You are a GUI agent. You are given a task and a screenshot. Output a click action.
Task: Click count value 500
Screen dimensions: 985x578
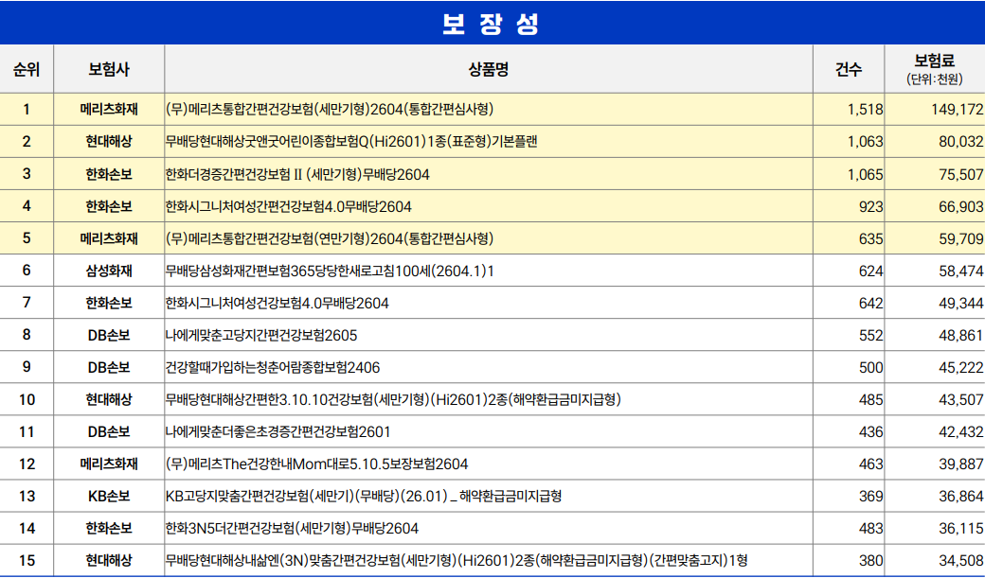870,368
